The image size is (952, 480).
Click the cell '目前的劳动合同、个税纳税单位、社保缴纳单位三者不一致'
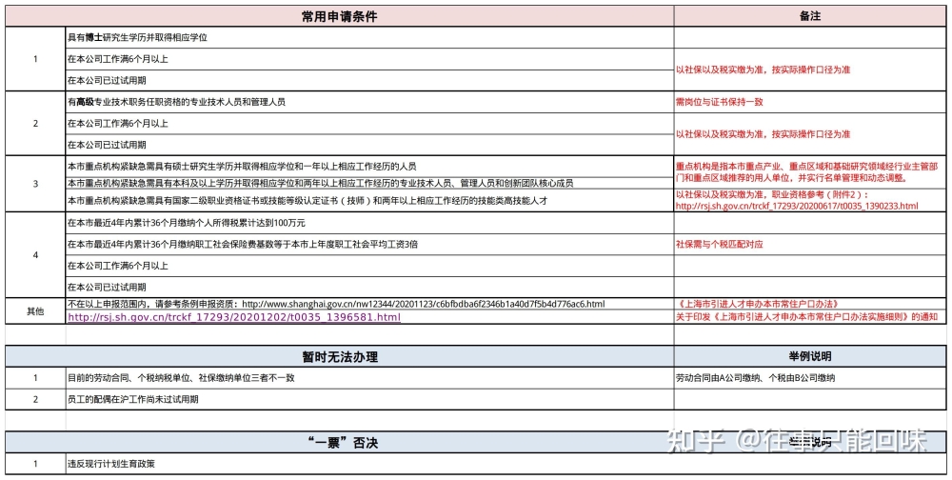click(x=369, y=378)
